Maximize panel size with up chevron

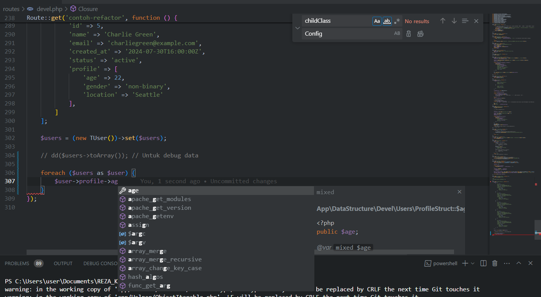point(519,263)
